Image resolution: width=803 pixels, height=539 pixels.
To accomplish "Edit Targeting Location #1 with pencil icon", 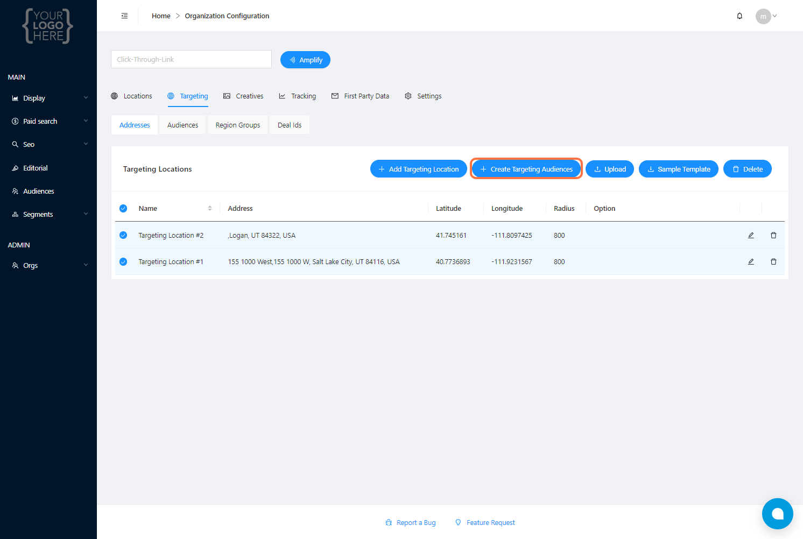I will click(x=751, y=261).
